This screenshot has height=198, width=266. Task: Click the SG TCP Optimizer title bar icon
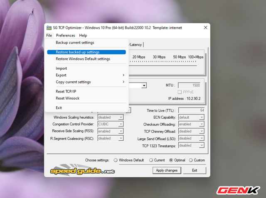(x=49, y=28)
